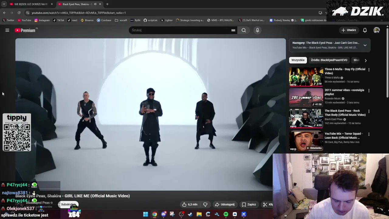Image resolution: width=389 pixels, height=219 pixels.
Task: Dislike the GIRL LIKE ME video
Action: click(205, 204)
